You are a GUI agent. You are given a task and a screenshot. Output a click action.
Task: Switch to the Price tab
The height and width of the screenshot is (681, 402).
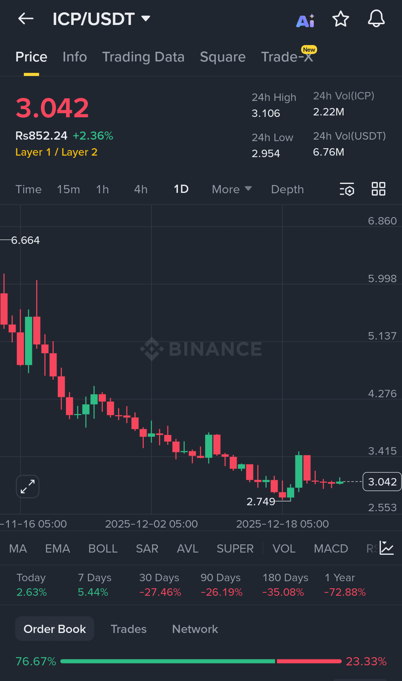(31, 57)
